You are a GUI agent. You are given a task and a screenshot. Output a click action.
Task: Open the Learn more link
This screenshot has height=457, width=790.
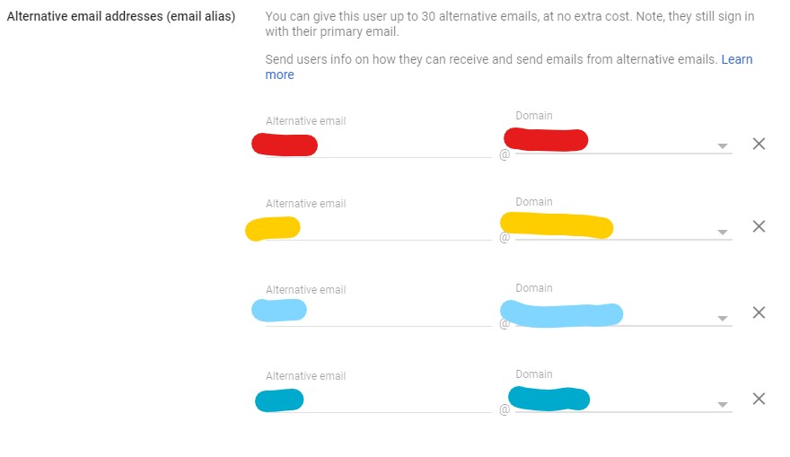[736, 59]
